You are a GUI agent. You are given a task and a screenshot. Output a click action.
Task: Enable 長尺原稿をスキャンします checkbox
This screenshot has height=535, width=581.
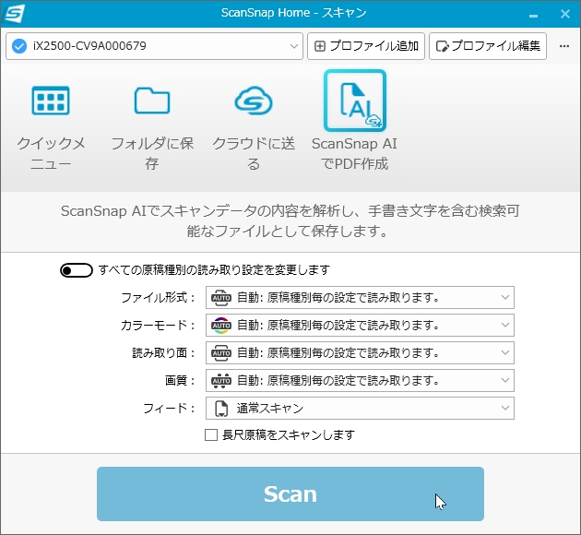coord(211,434)
